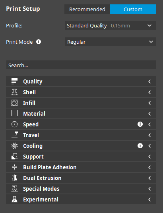
Task: Expand the Dual Extrusion section chevron
Action: coord(149,178)
